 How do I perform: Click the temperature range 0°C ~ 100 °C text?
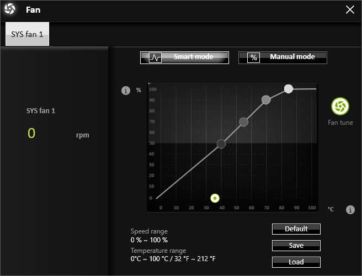pyautogui.click(x=173, y=259)
